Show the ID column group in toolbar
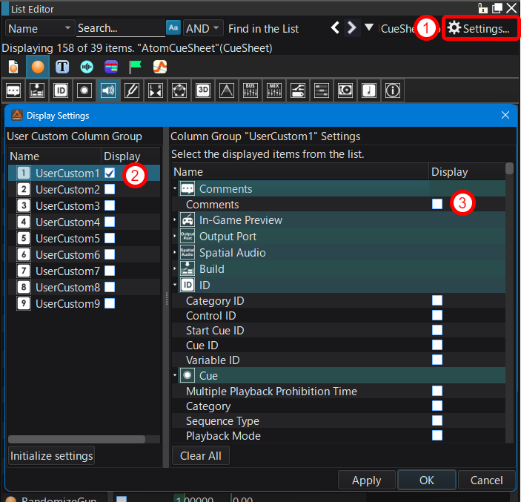521x502 pixels. [x=61, y=90]
